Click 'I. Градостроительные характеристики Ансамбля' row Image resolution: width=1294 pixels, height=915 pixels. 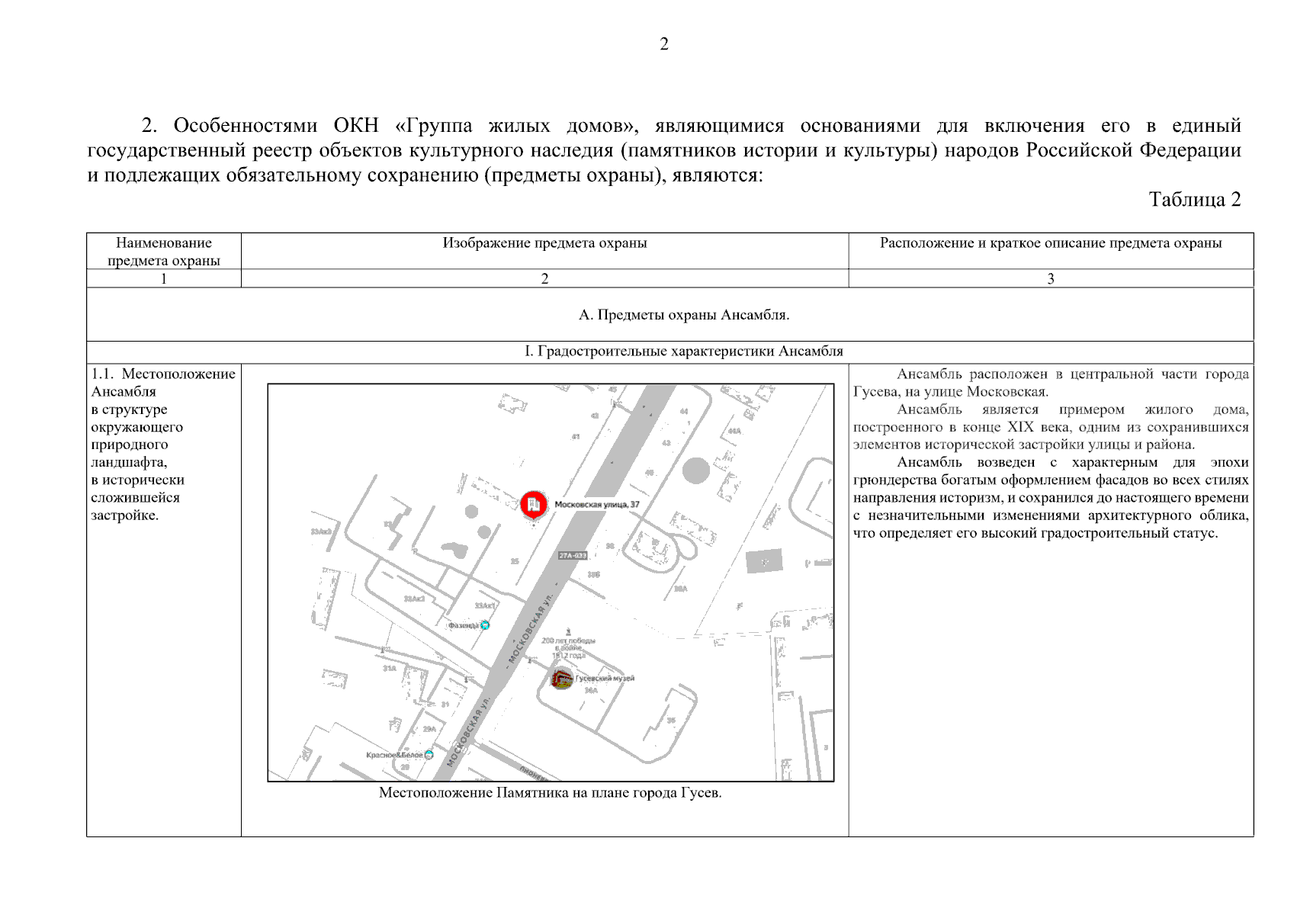670,352
